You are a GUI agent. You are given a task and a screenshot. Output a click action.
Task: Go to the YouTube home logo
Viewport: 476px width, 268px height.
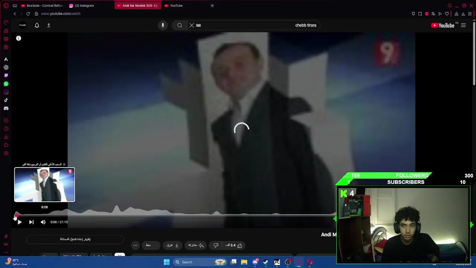coord(443,25)
